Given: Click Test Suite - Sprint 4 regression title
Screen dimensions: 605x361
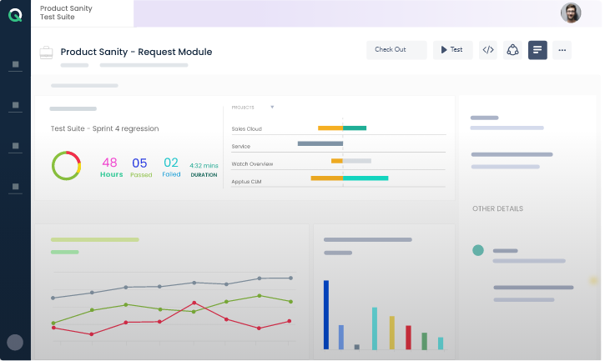Looking at the screenshot, I should (x=104, y=128).
